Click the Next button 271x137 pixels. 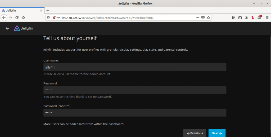tap(217, 133)
